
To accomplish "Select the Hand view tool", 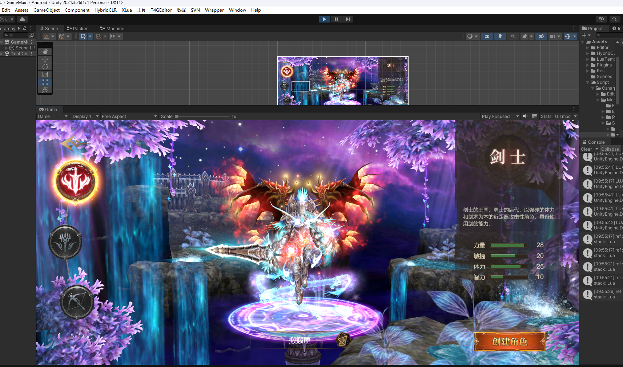I will (x=45, y=52).
